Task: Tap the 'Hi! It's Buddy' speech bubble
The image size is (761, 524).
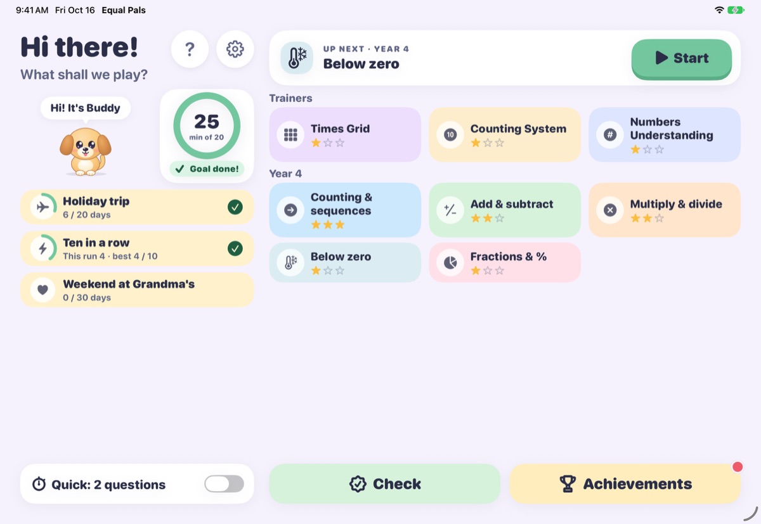Action: click(86, 108)
